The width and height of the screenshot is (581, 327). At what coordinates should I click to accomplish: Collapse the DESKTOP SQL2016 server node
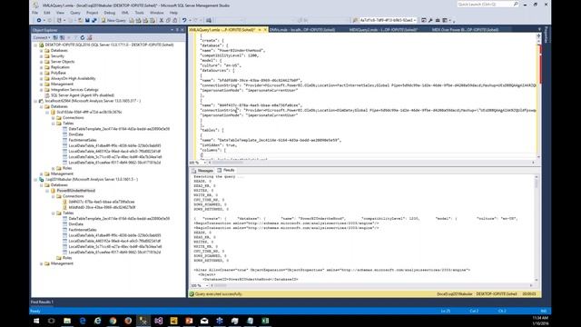(36, 45)
